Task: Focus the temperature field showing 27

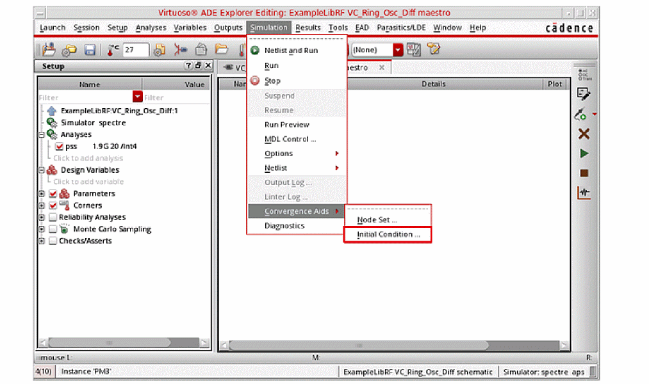Action: pos(135,50)
